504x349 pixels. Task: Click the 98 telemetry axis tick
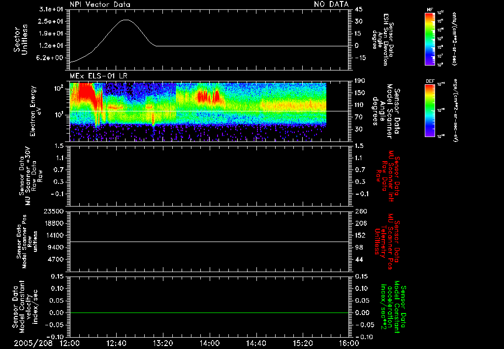pos(359,247)
